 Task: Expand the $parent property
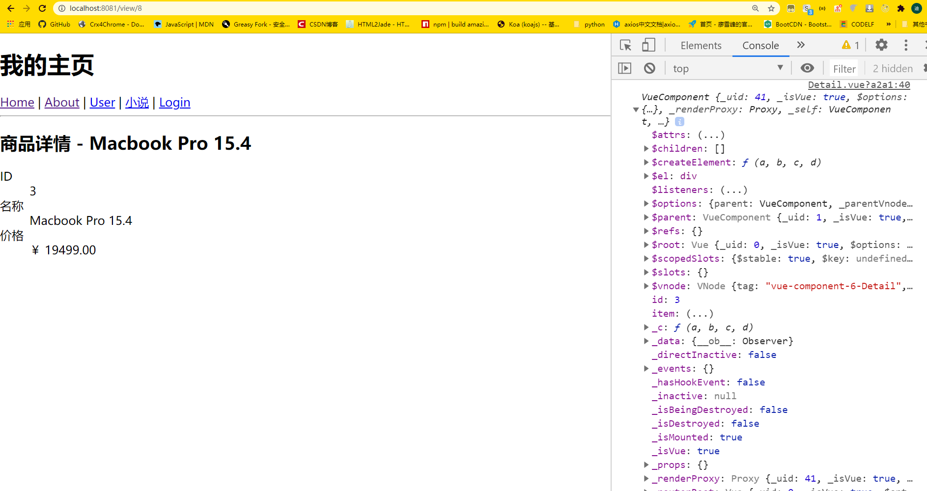646,217
